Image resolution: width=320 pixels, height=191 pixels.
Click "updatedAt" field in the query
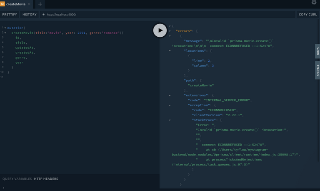(x=24, y=48)
